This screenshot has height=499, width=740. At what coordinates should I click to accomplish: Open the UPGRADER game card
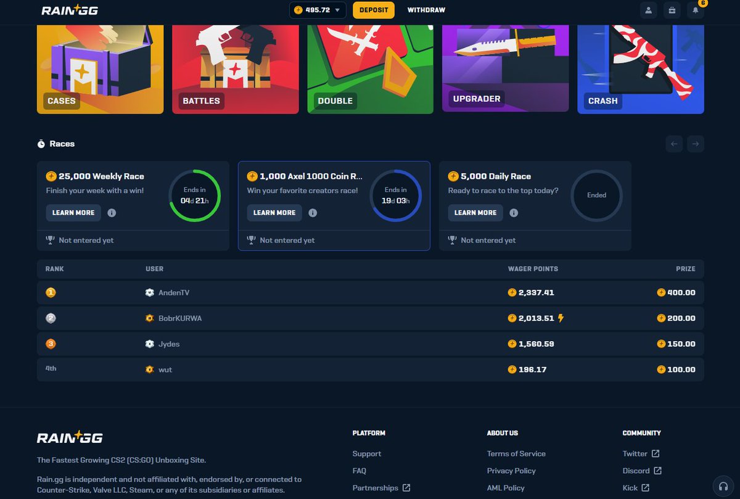click(506, 68)
